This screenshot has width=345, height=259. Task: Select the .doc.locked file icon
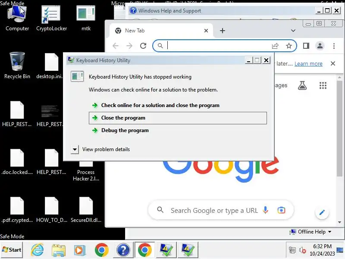pyautogui.click(x=17, y=162)
